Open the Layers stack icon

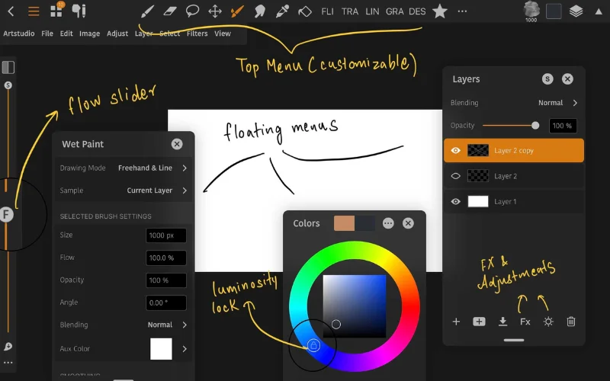(x=576, y=11)
